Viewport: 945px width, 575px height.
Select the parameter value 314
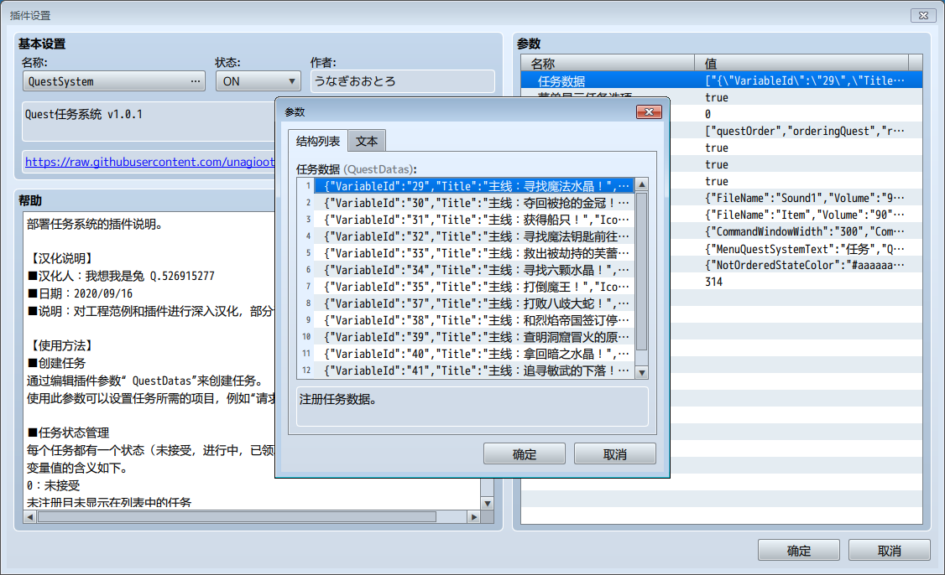point(713,282)
